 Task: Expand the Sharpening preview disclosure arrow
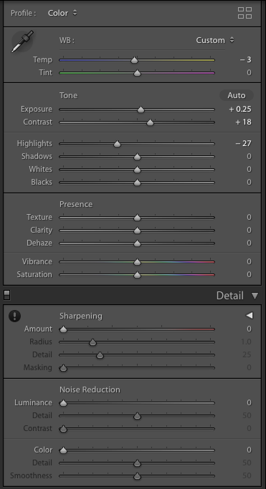[x=249, y=316]
